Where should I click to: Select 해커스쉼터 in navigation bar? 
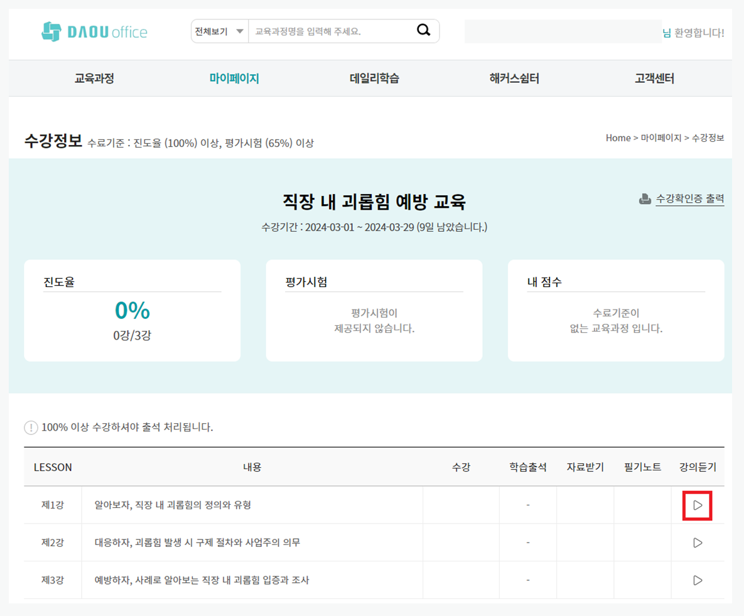[514, 78]
